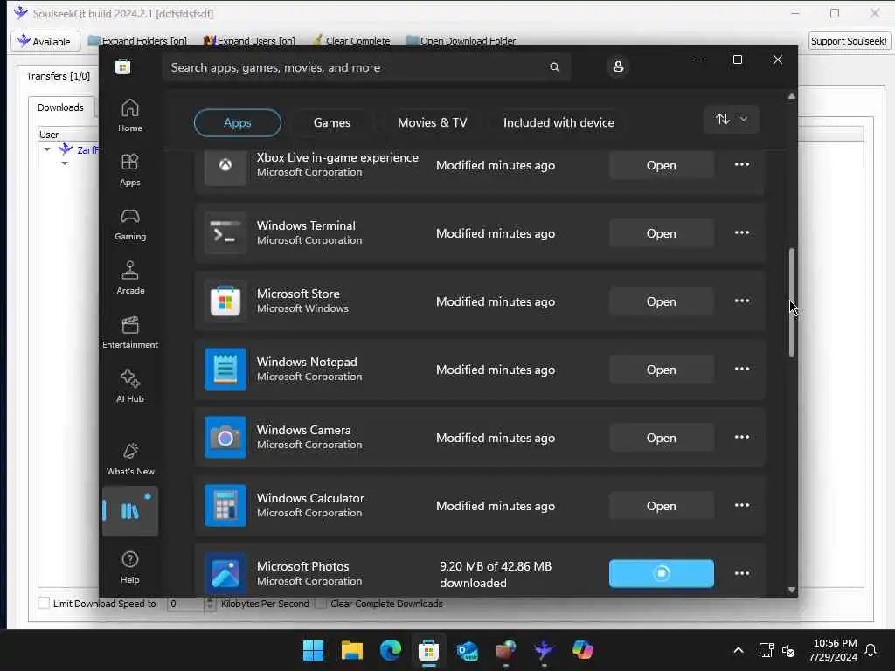Open Microsoft Edge from taskbar
The image size is (895, 671).
click(391, 650)
